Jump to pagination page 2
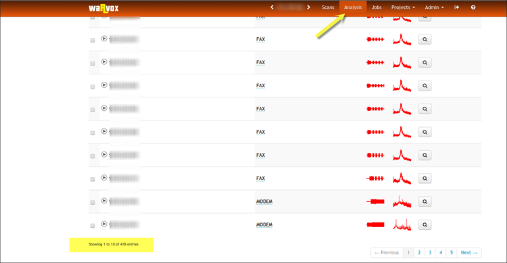Screen dimensions: 507x263 pyautogui.click(x=419, y=253)
